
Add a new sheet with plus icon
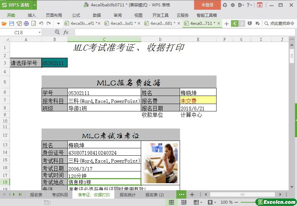tap(192, 195)
